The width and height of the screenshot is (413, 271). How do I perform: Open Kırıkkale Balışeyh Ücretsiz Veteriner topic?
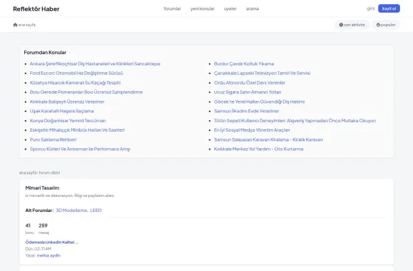point(67,102)
